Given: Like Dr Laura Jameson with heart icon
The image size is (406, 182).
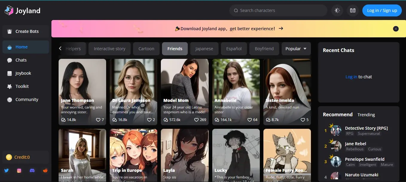Looking at the screenshot, I should (x=149, y=120).
